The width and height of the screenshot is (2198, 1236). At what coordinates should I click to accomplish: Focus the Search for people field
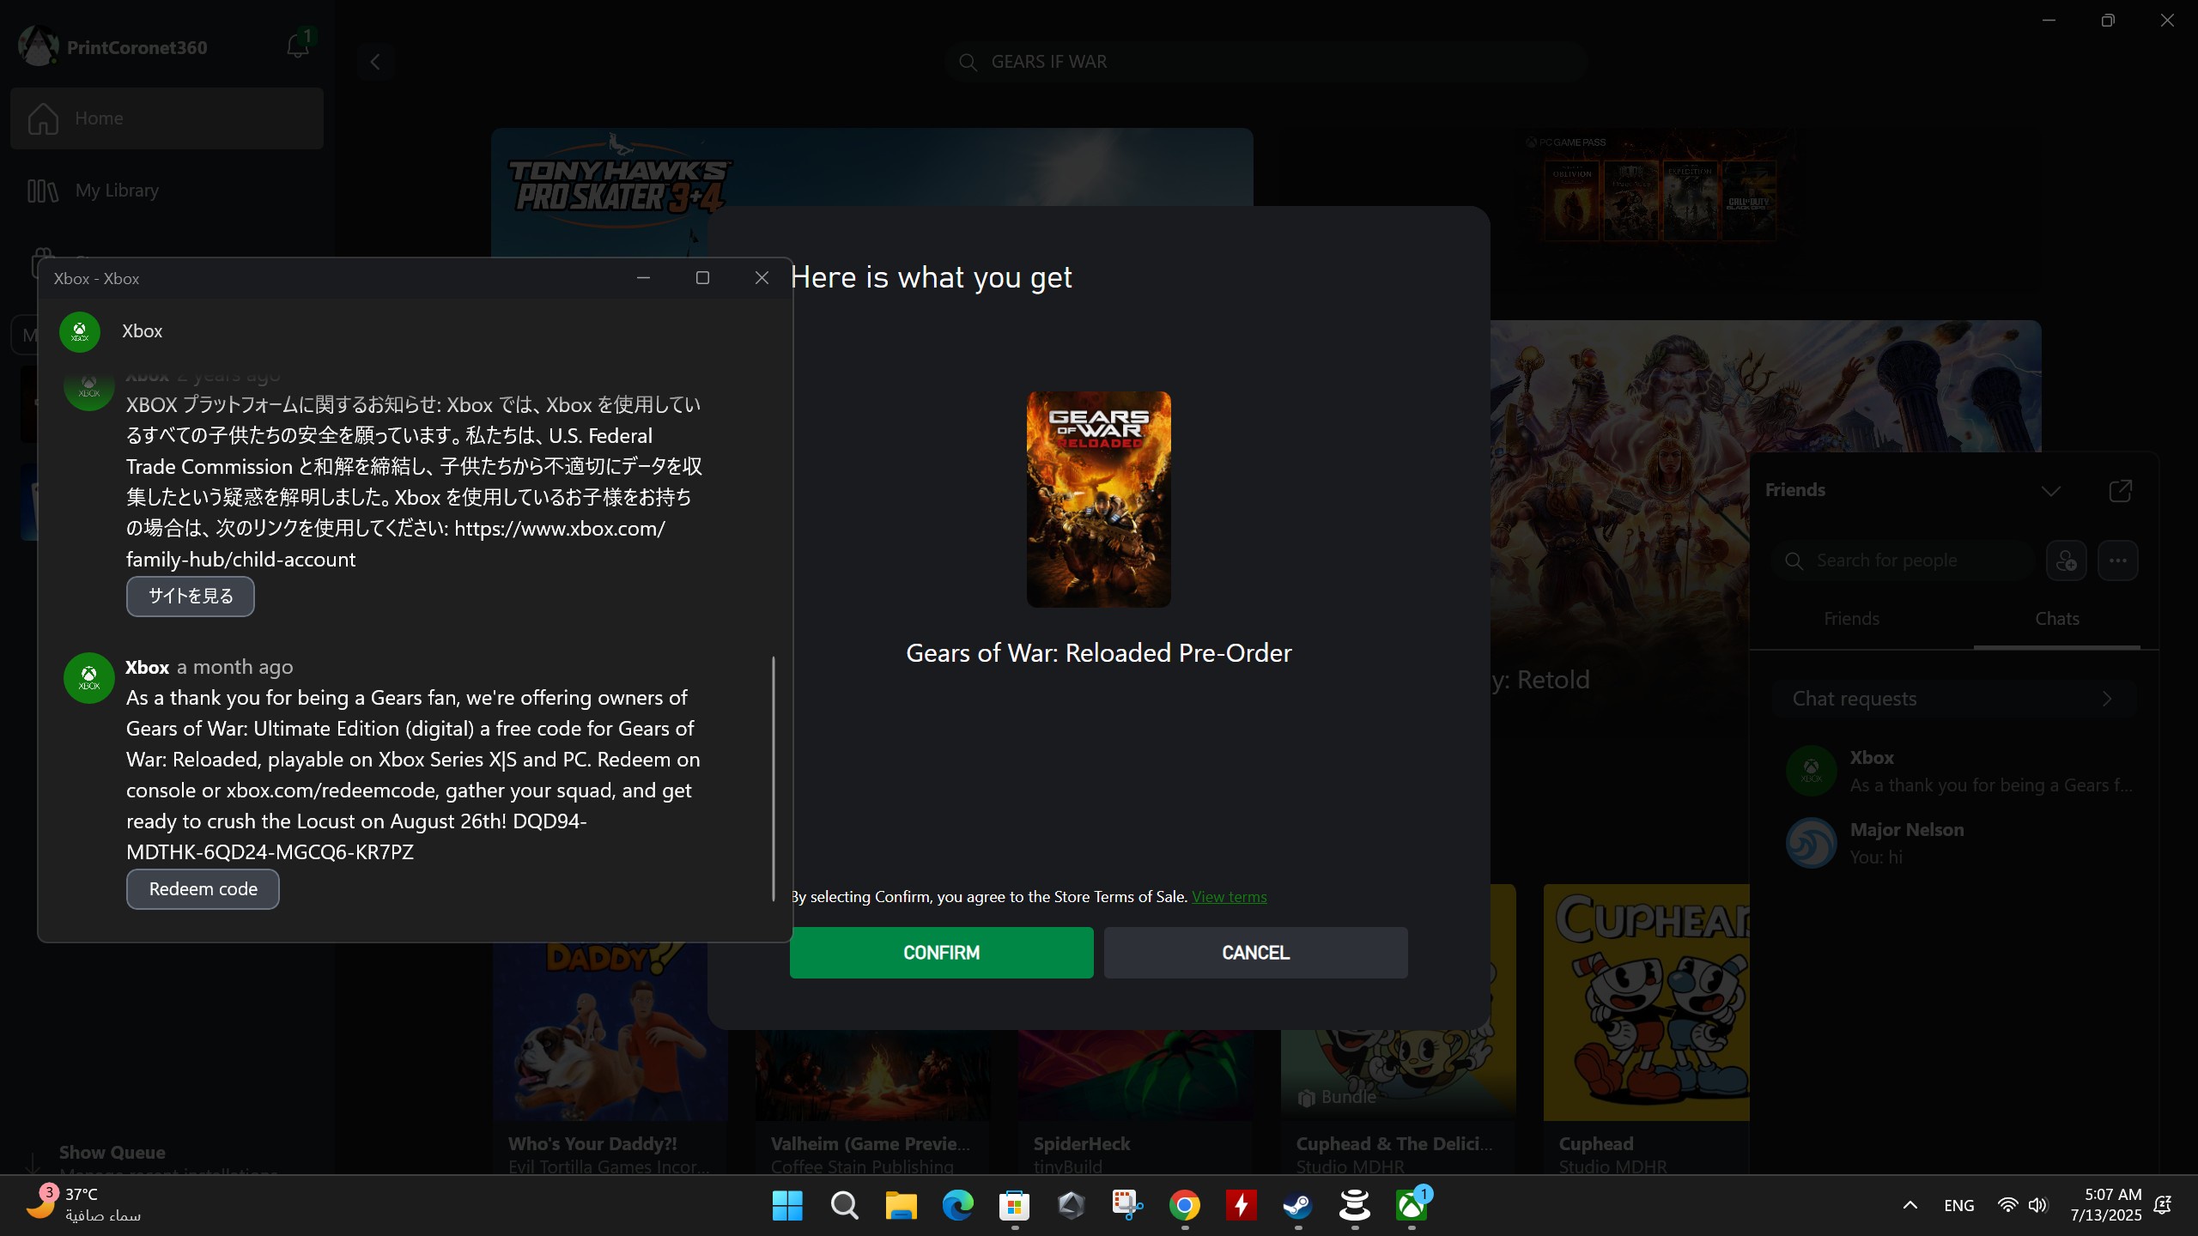pyautogui.click(x=1904, y=560)
